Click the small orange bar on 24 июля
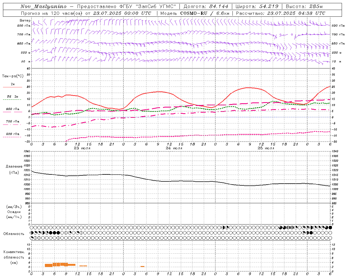The width and height of the screenshot is (346, 276). [142, 267]
